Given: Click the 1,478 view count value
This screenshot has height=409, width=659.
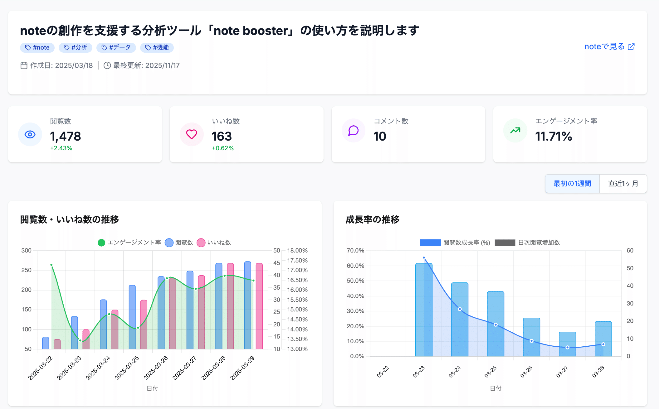Looking at the screenshot, I should pyautogui.click(x=66, y=136).
